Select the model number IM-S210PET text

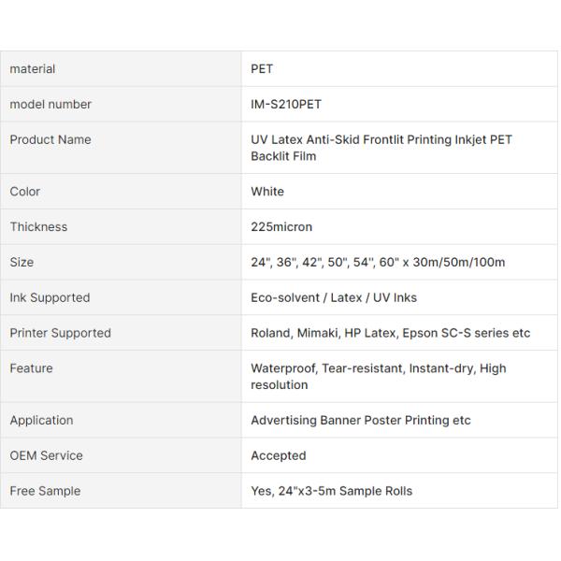(286, 105)
